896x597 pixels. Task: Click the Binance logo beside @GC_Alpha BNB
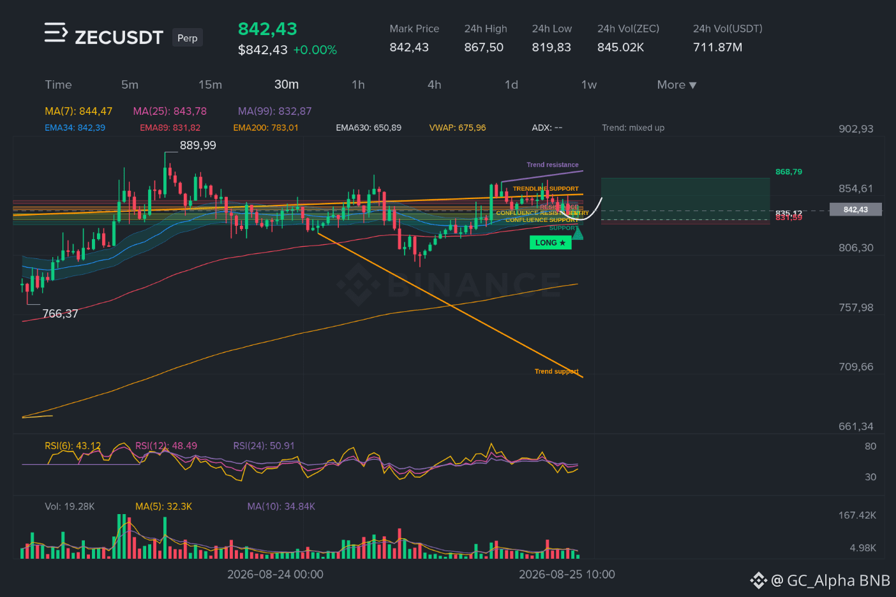pos(758,580)
